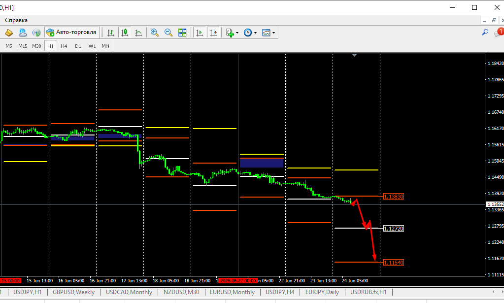This screenshot has width=504, height=303.
Task: Select the W1 timeframe
Action: [x=92, y=46]
